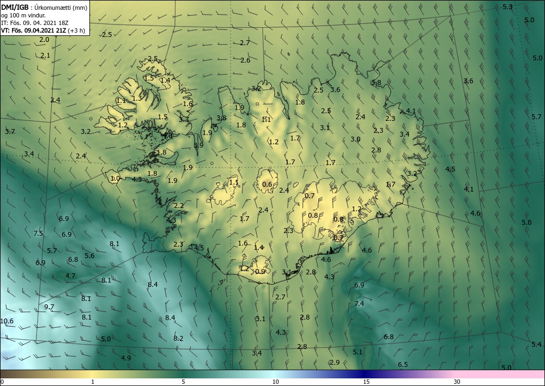Select the value '1.0' on the western peninsula
The image size is (545, 386).
coord(115,179)
